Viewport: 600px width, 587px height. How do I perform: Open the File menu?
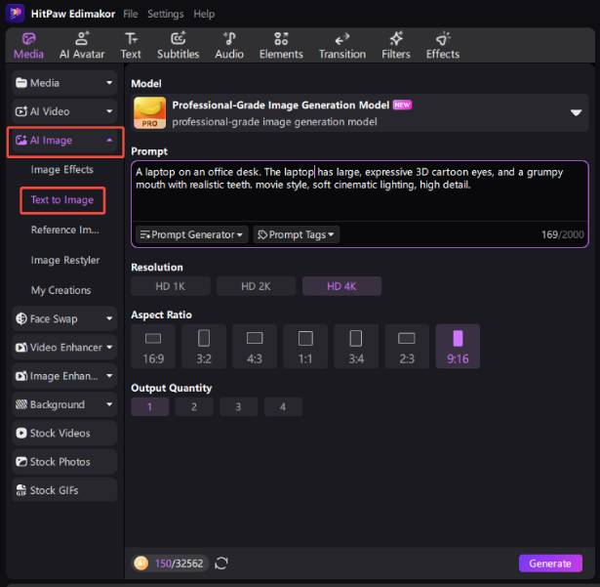point(131,14)
